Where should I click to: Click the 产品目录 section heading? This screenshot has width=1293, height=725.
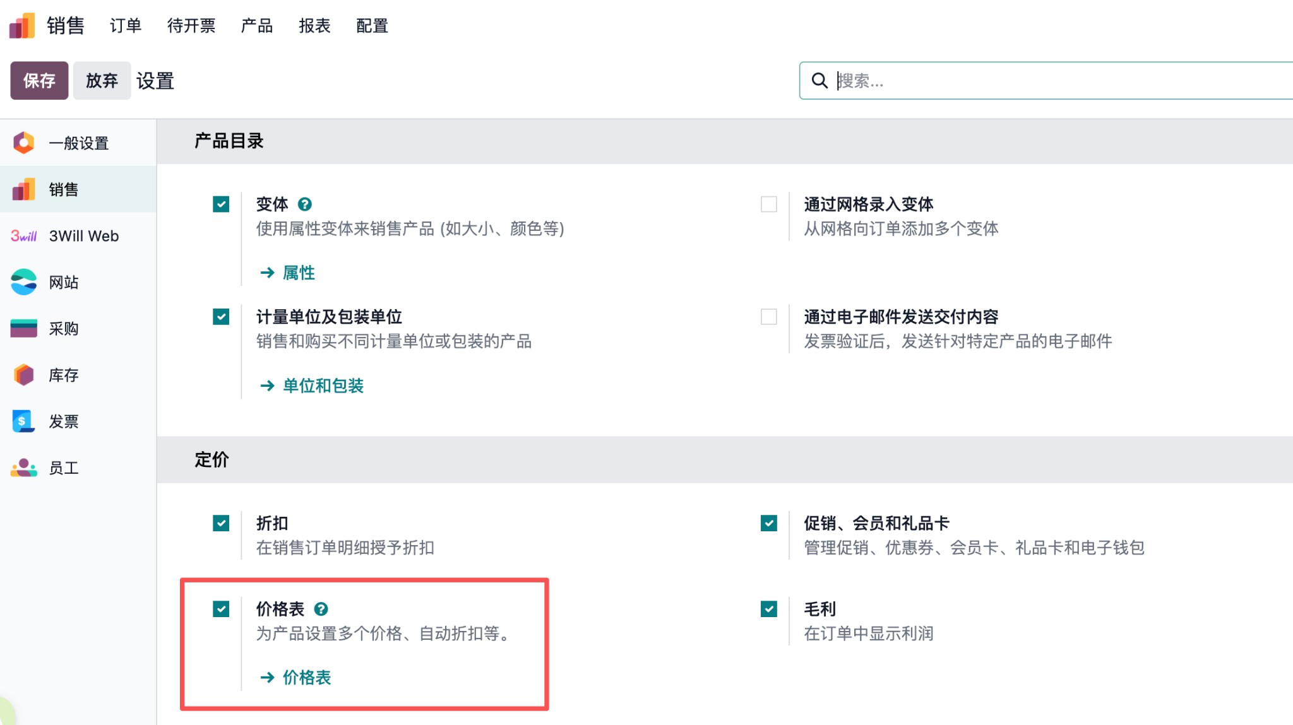[x=229, y=141]
